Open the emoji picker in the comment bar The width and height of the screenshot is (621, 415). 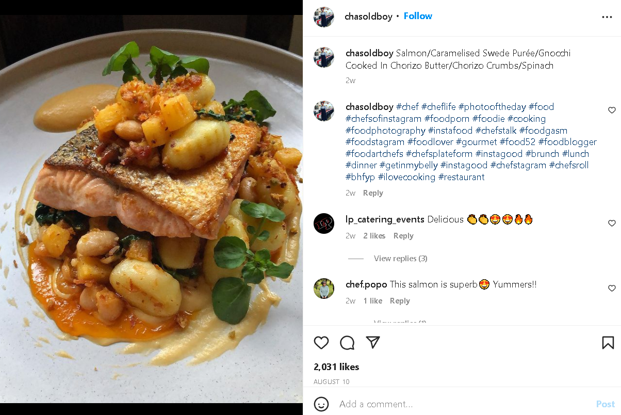321,404
